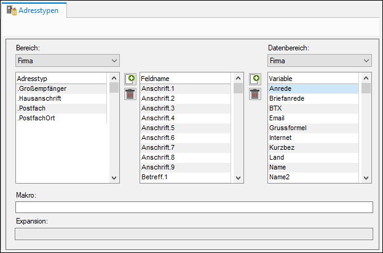
Task: Click inside the Makro input field
Action: point(194,207)
